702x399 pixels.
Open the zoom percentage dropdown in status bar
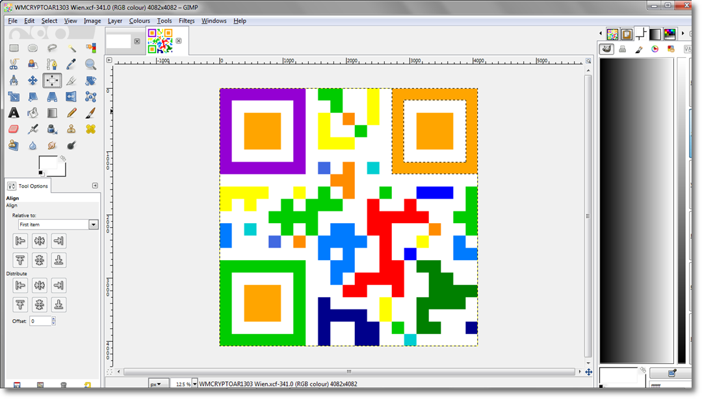(195, 384)
